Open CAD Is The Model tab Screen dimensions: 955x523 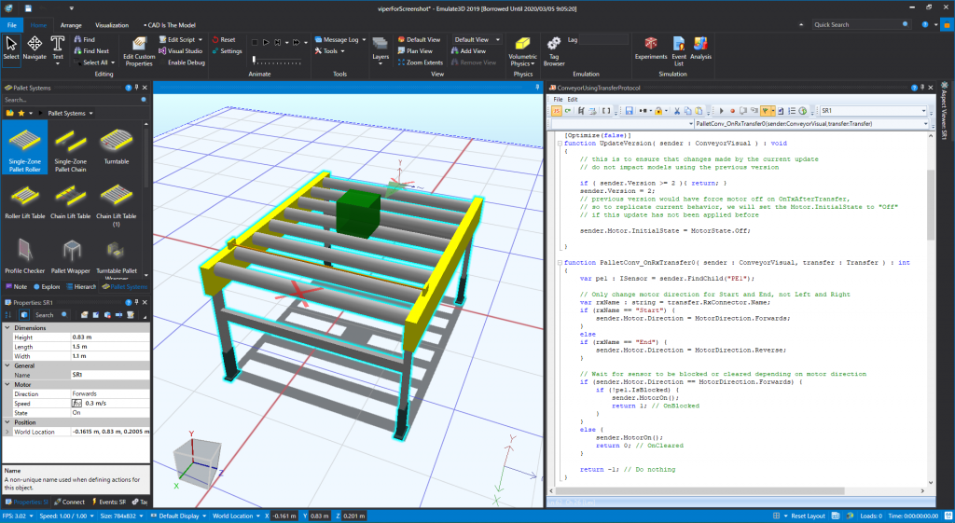coord(170,25)
